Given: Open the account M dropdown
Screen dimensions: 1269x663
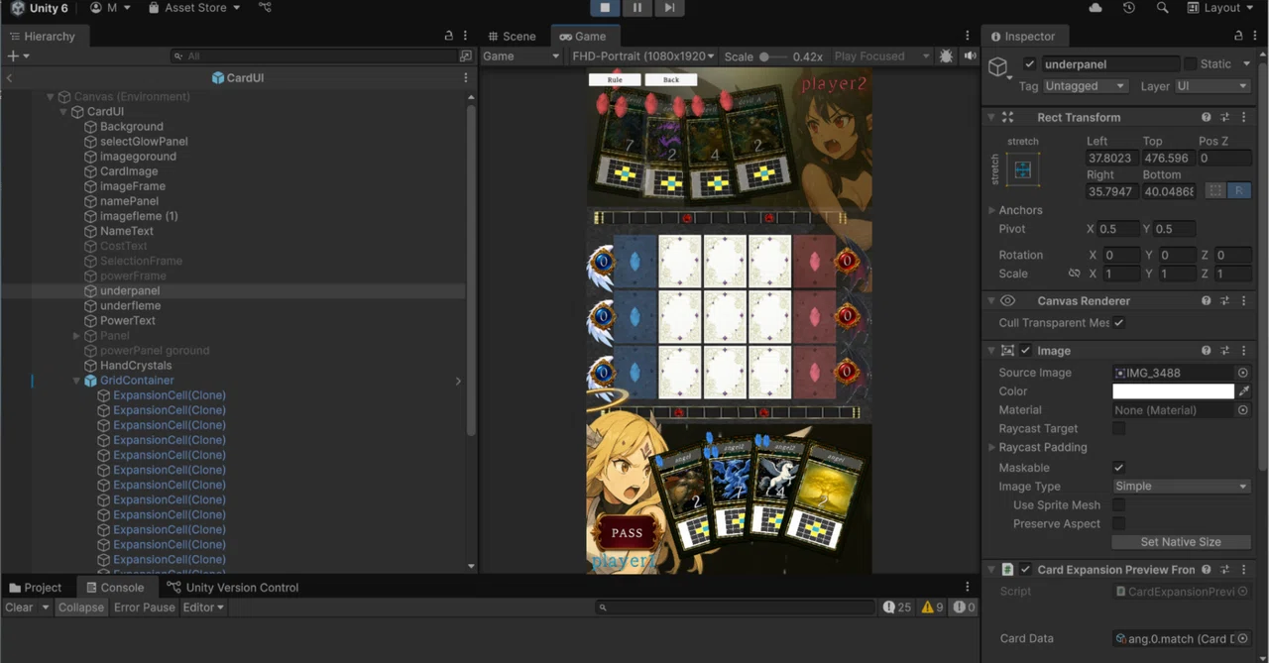Looking at the screenshot, I should click(x=110, y=8).
